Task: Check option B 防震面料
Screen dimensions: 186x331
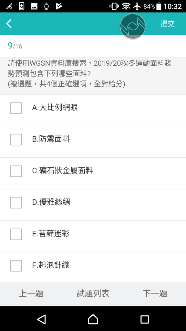Action: [x=16, y=140]
